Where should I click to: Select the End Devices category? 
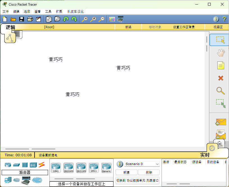(x=8, y=180)
